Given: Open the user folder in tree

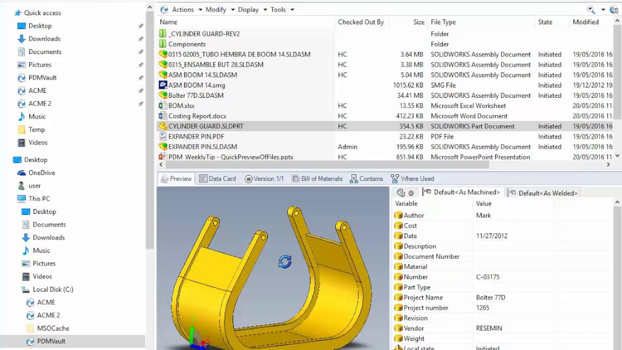Looking at the screenshot, I should coord(30,186).
